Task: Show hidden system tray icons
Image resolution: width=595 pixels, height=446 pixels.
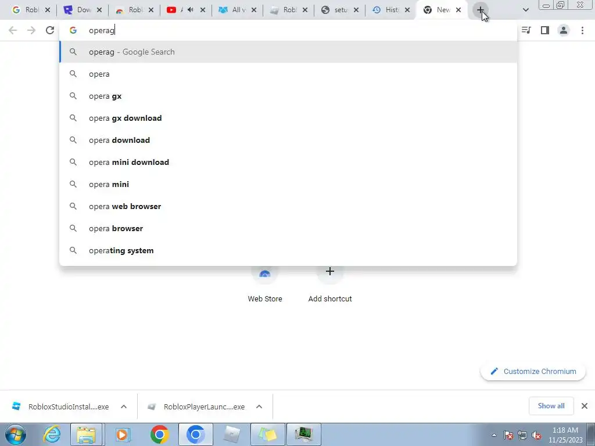Action: [x=494, y=435]
